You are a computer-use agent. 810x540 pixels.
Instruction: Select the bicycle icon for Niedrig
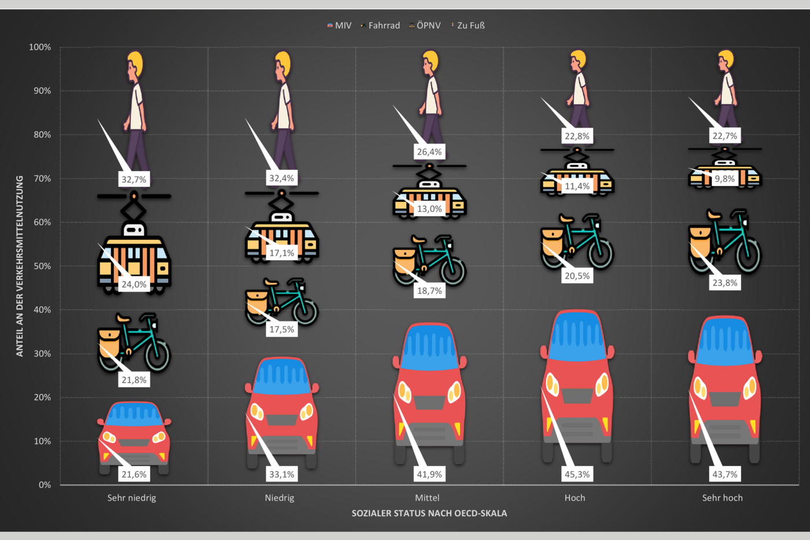(282, 302)
